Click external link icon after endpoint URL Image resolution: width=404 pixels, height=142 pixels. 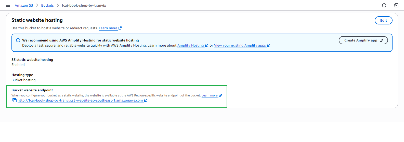coord(146,100)
